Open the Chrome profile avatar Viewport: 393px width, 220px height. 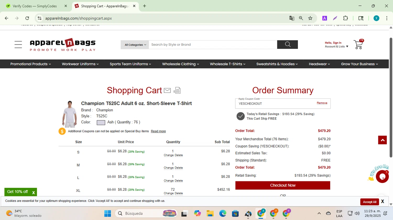tap(376, 18)
